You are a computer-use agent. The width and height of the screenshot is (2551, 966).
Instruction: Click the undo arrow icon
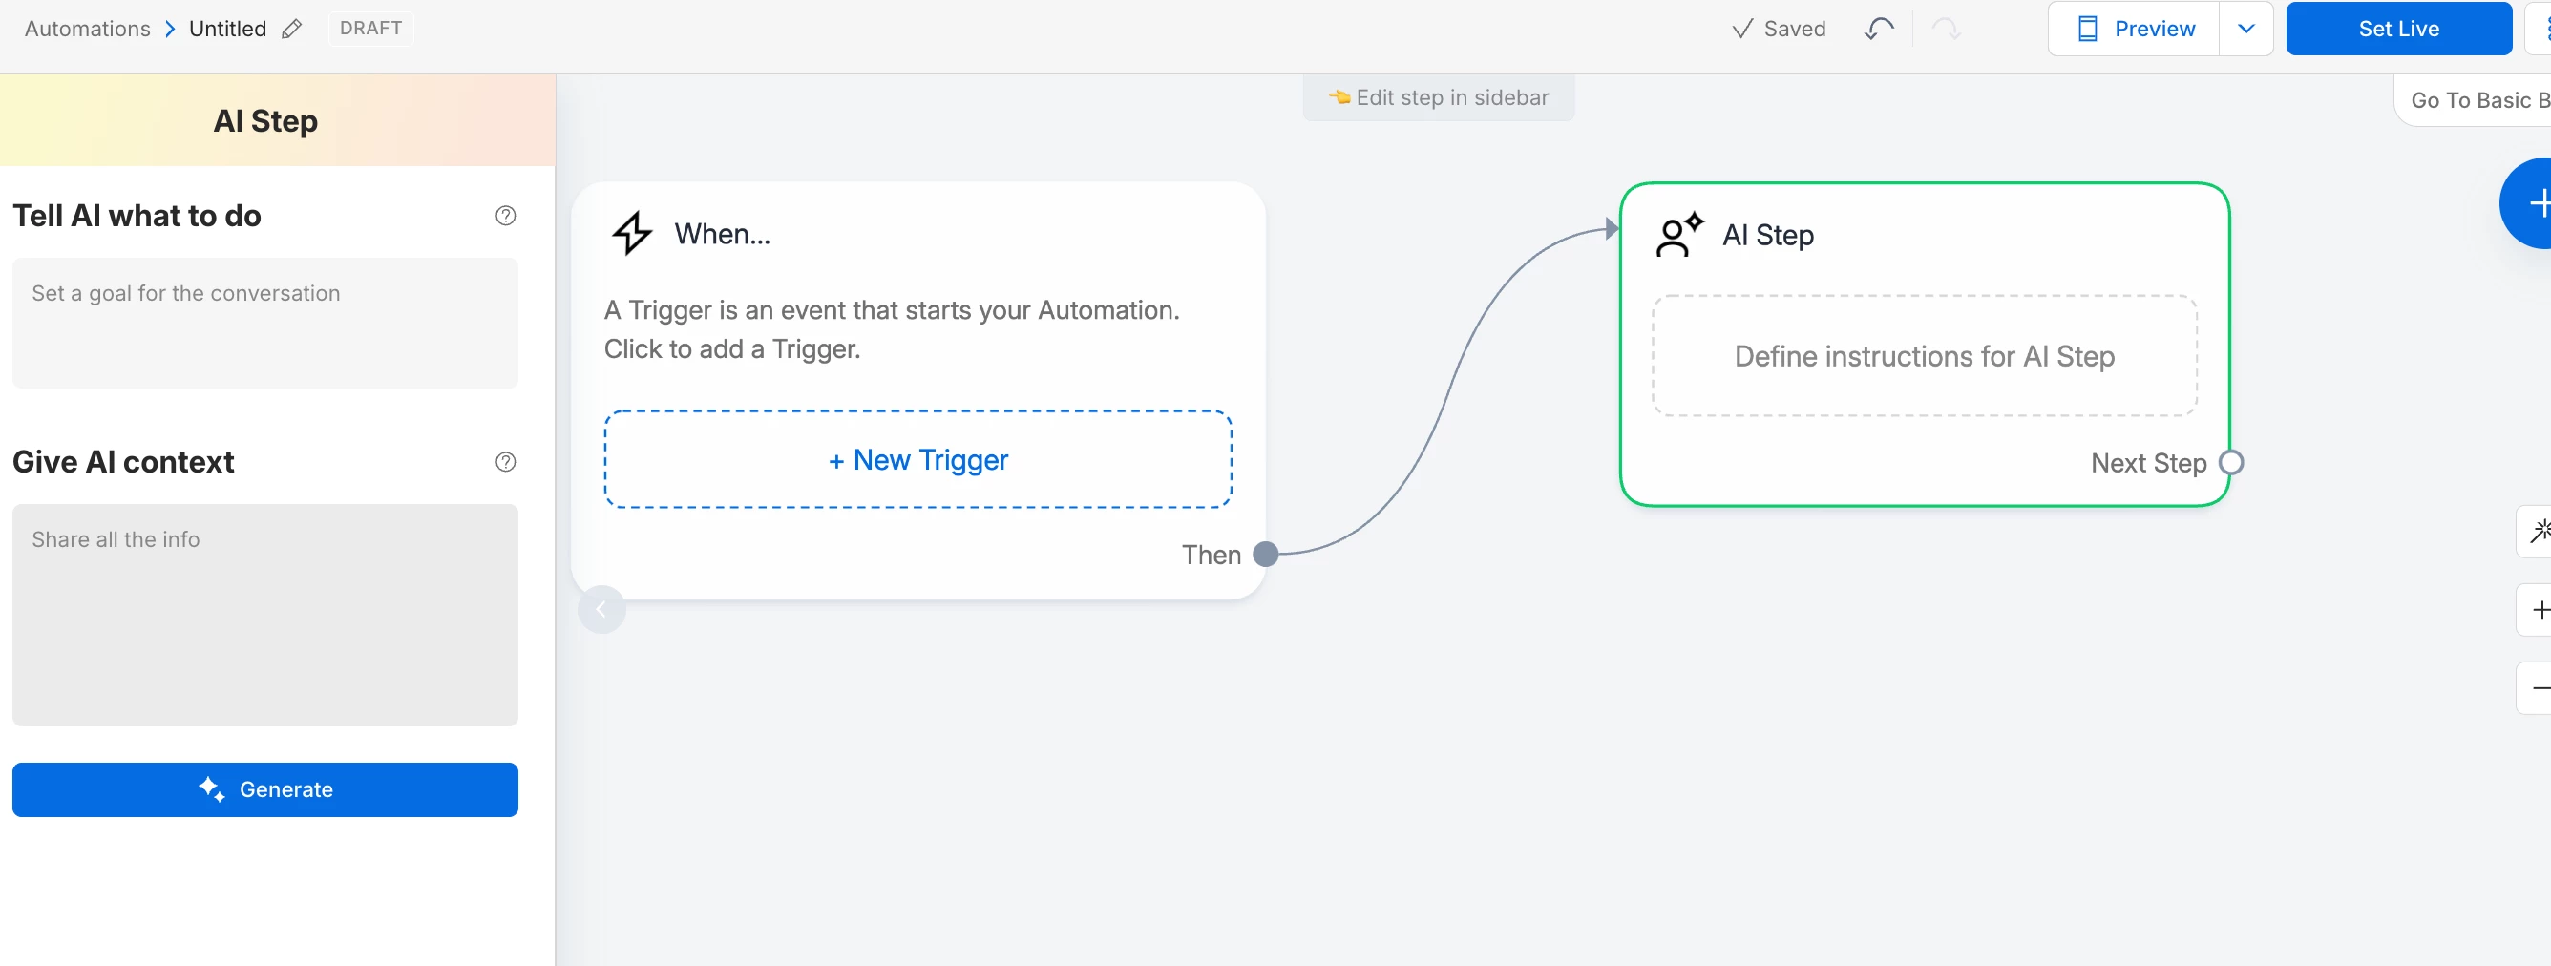(1878, 29)
